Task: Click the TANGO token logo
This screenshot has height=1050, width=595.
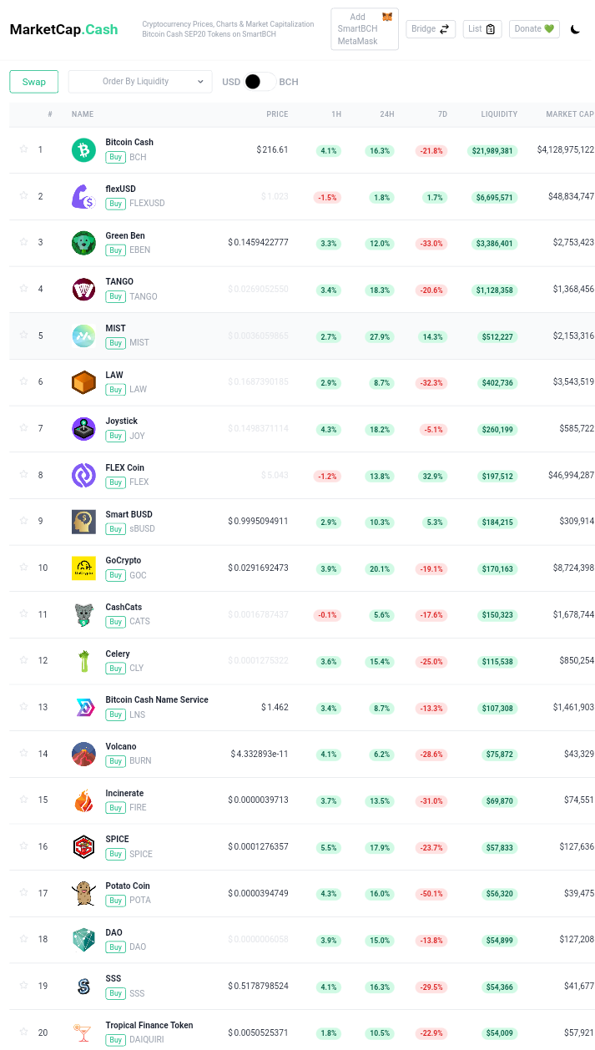Action: coord(83,290)
